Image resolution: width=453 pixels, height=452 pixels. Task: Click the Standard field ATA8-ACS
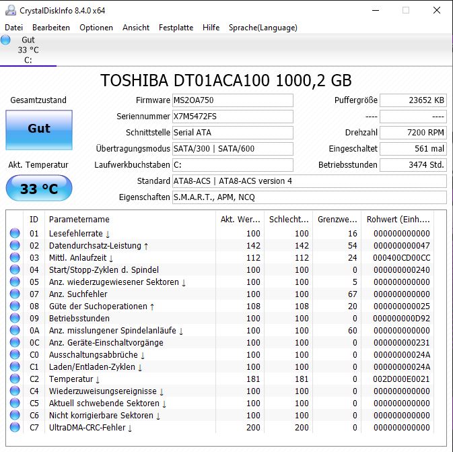pos(310,181)
